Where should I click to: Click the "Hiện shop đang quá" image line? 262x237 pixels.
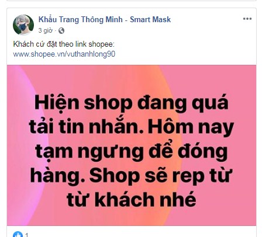click(x=131, y=103)
